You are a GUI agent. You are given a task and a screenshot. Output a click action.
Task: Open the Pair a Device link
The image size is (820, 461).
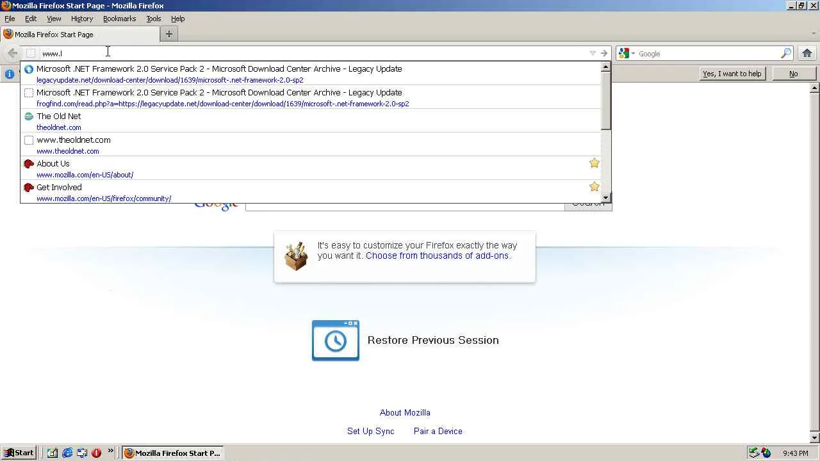pos(438,431)
